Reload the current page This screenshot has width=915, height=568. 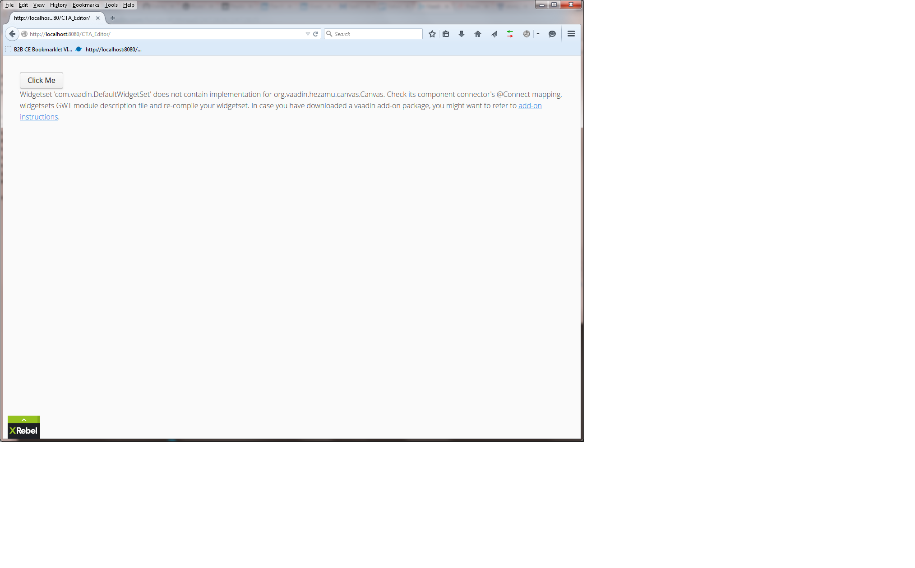click(316, 34)
